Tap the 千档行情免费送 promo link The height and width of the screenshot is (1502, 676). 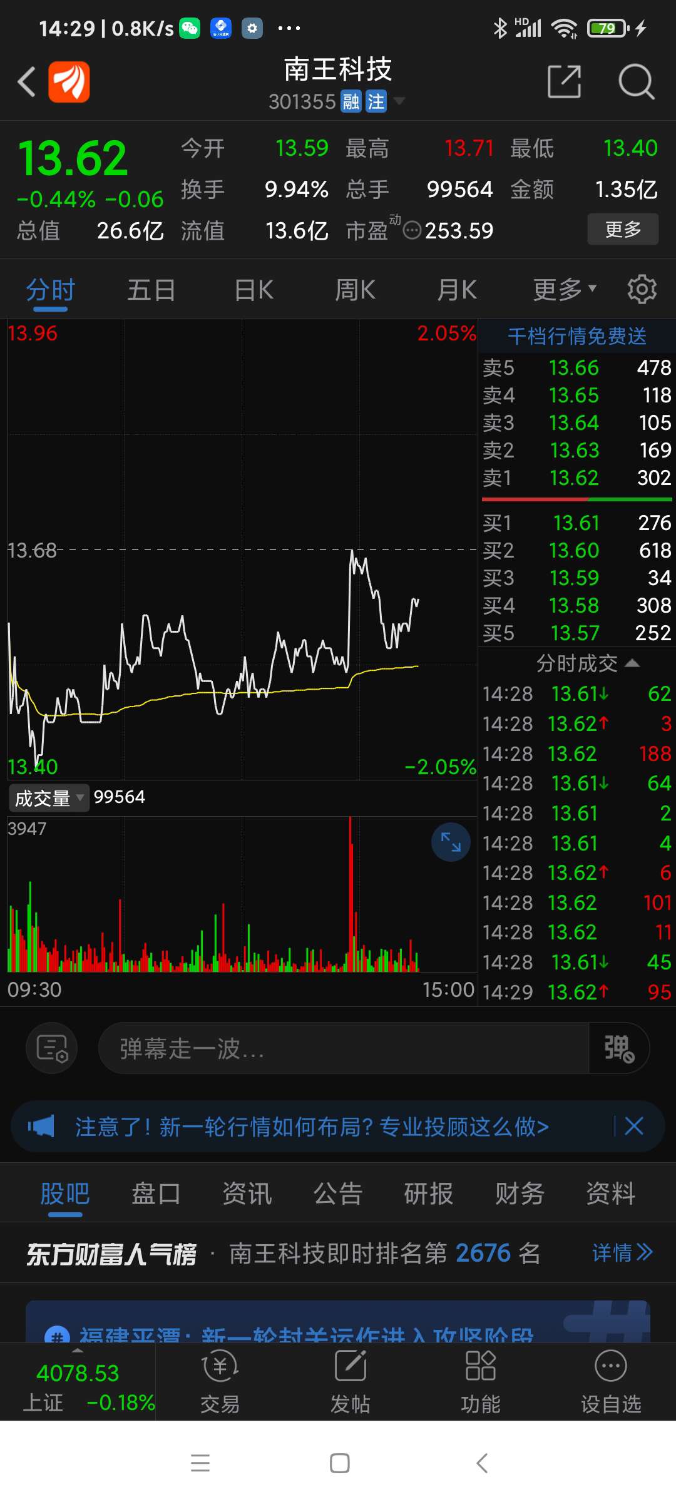coord(577,336)
